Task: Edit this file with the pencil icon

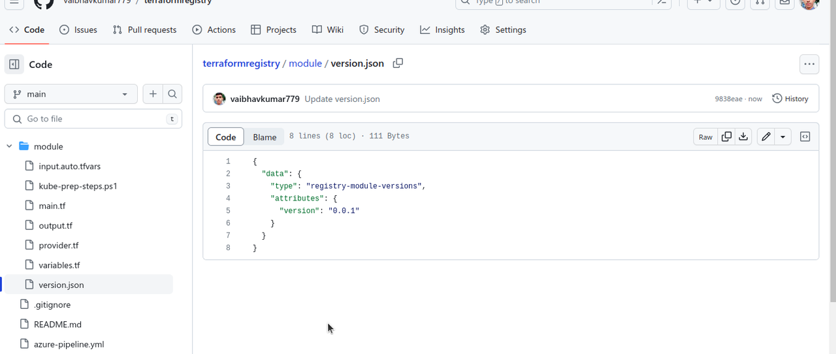Action: coord(766,137)
